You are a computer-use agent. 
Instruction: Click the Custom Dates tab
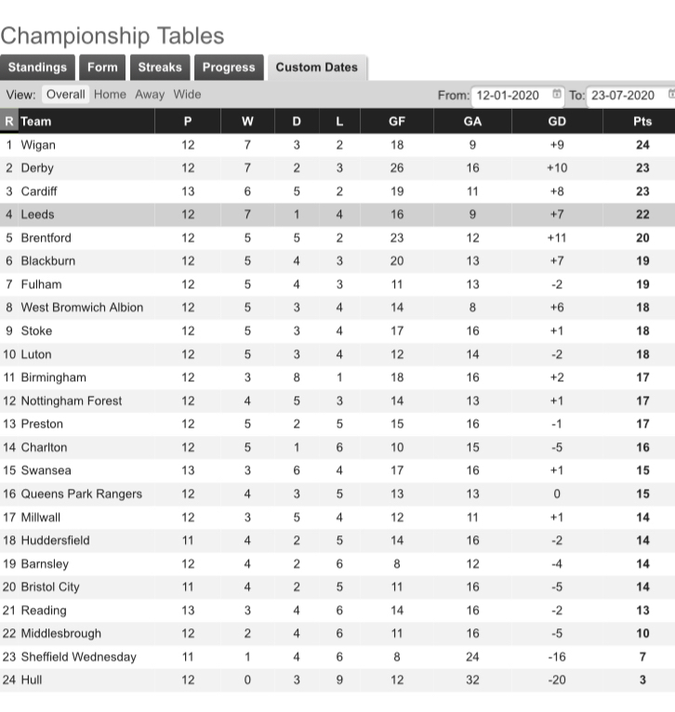pyautogui.click(x=316, y=67)
